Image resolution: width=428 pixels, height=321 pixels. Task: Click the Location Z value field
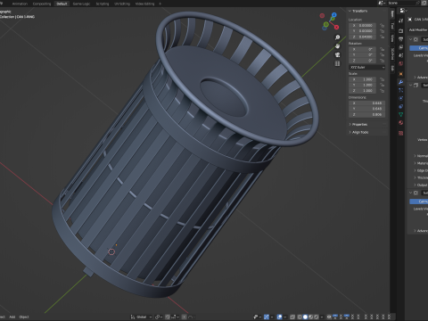click(363, 37)
